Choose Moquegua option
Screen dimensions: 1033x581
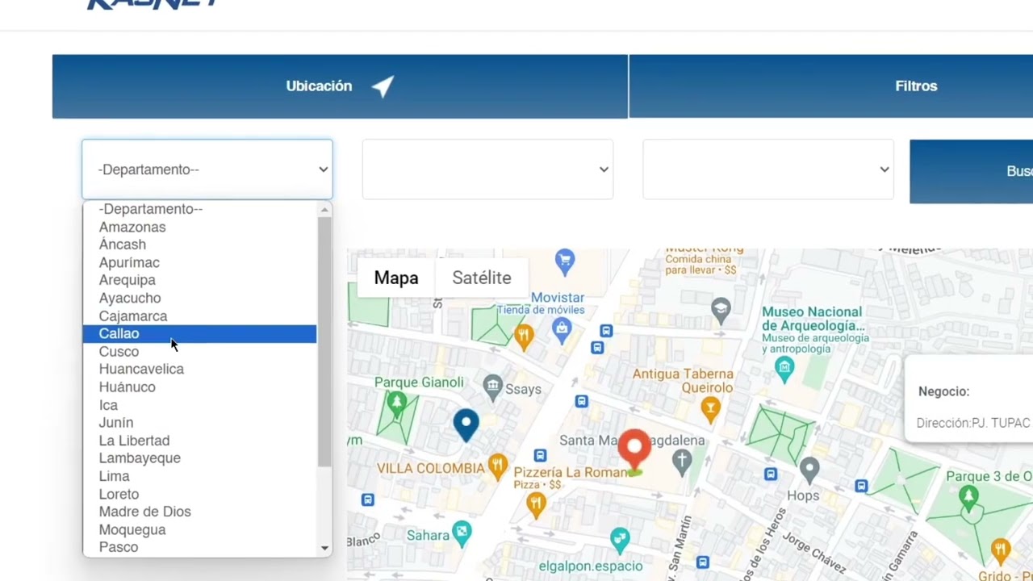click(199, 529)
